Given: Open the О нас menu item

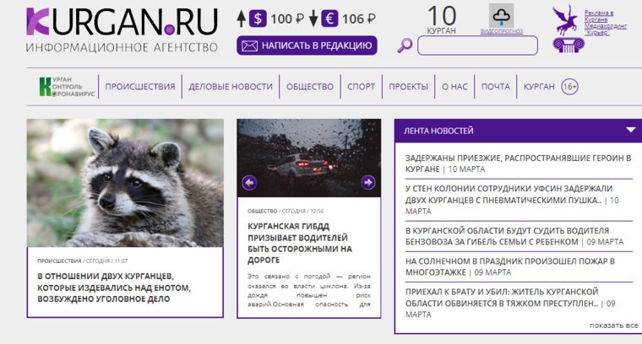Looking at the screenshot, I should point(454,87).
